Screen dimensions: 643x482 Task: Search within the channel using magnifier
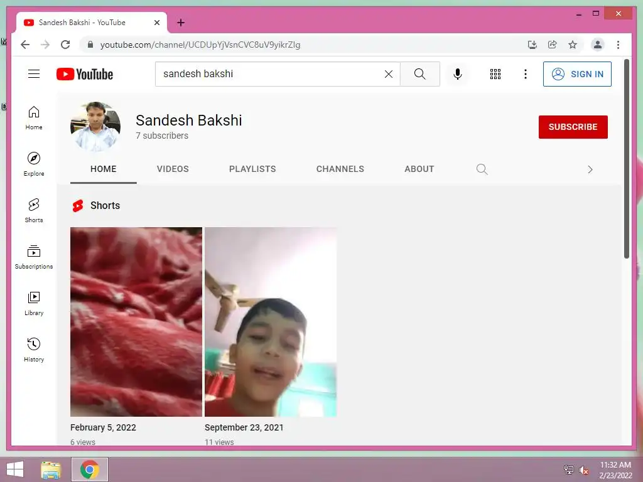(482, 169)
